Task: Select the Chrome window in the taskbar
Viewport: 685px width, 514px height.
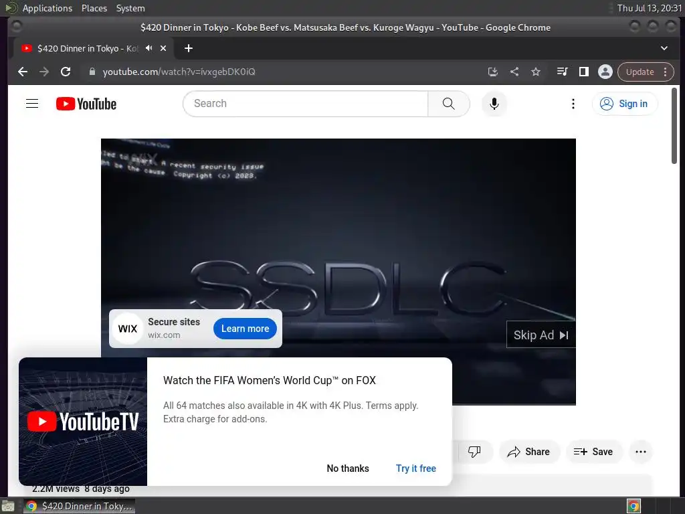Action: click(x=80, y=506)
